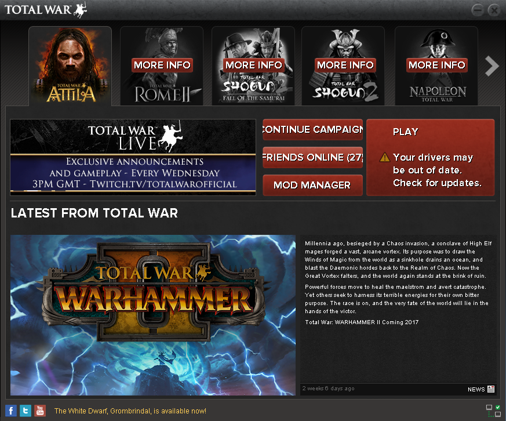Open the Total War Twitter page
The width and height of the screenshot is (506, 421).
[26, 411]
